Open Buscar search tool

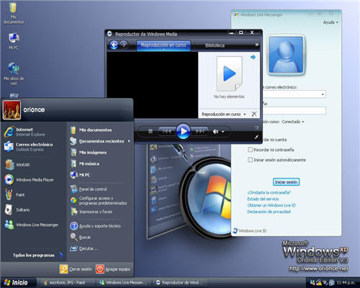coord(81,237)
